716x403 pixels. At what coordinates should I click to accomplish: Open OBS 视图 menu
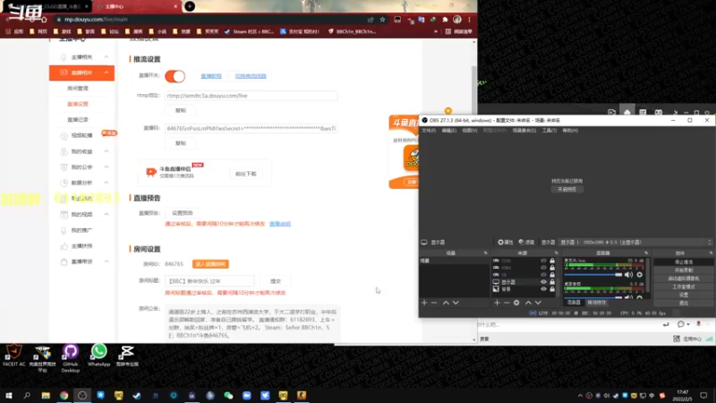pyautogui.click(x=469, y=131)
